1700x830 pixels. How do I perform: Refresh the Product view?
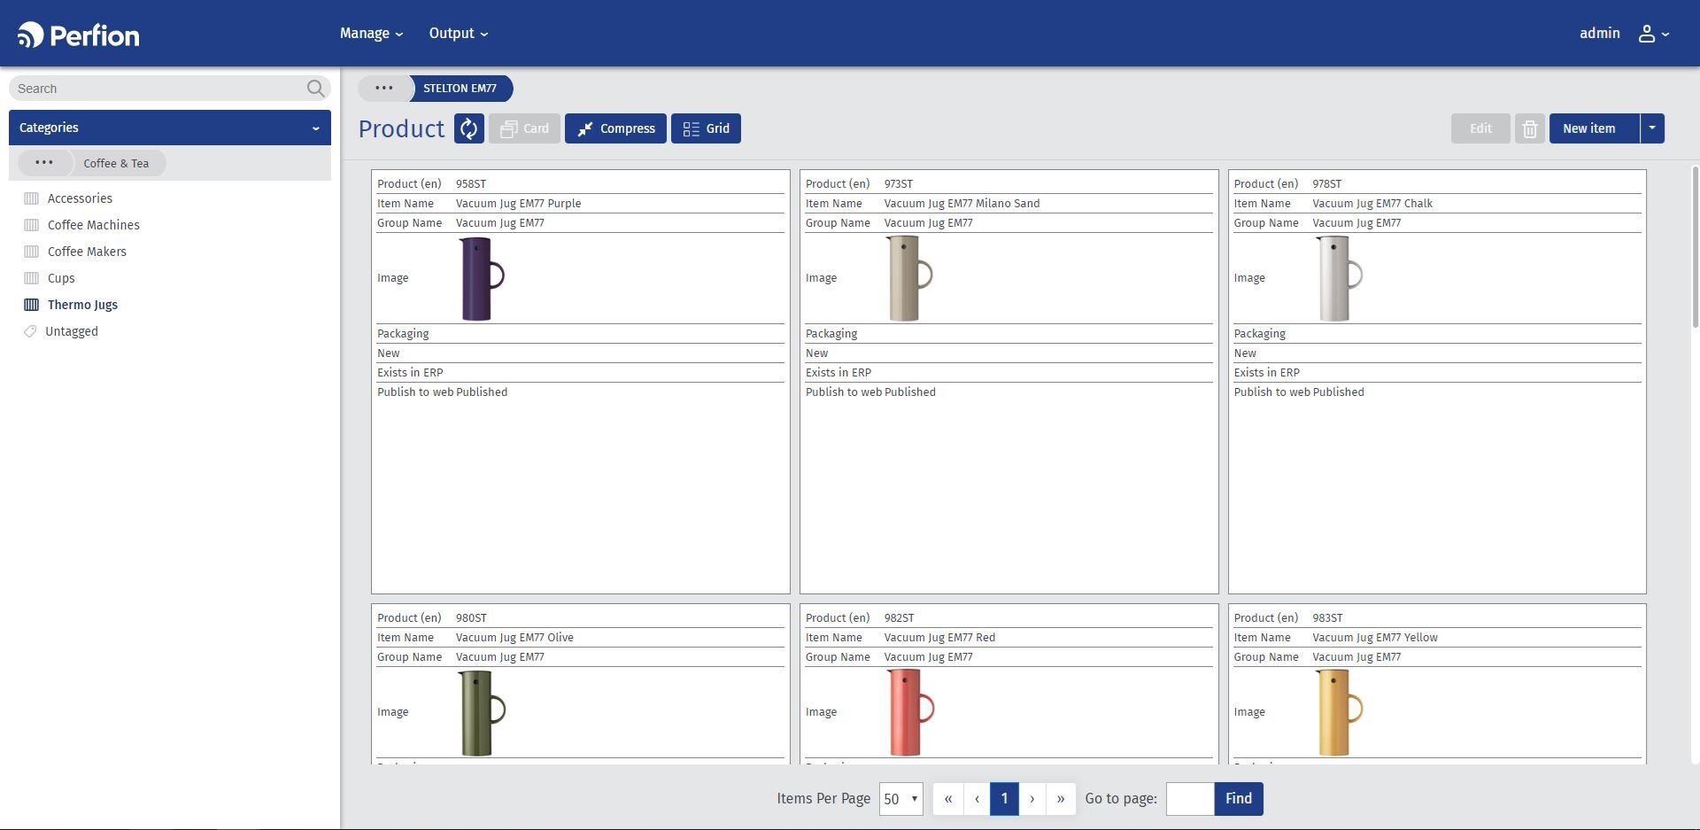(469, 128)
